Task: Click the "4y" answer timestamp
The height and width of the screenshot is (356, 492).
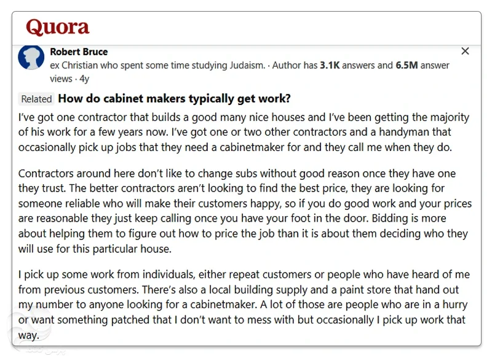Action: (84, 79)
